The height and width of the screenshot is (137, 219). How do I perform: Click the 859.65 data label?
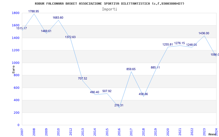pyautogui.click(x=131, y=69)
